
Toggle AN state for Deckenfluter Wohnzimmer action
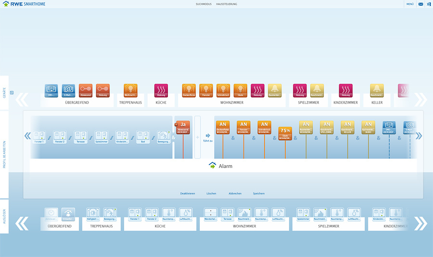[223, 128]
